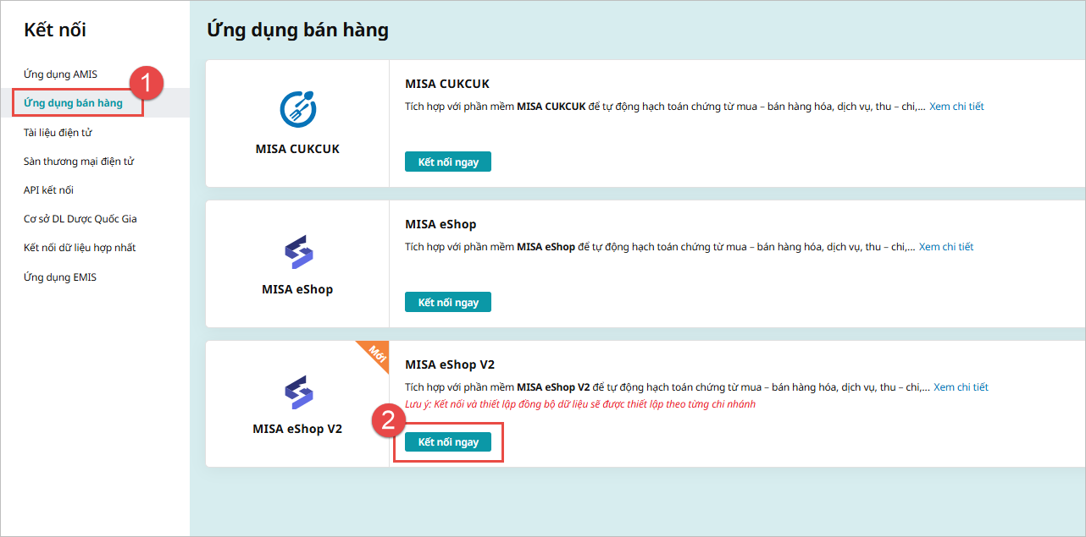Open Ứng dụng AMIS in sidebar
This screenshot has width=1086, height=537.
pyautogui.click(x=60, y=74)
